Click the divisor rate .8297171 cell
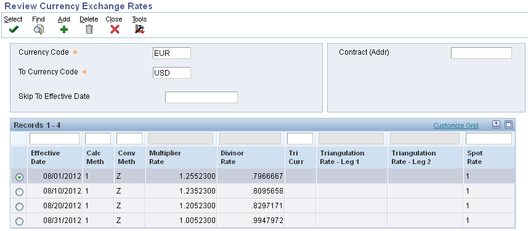 coord(251,205)
